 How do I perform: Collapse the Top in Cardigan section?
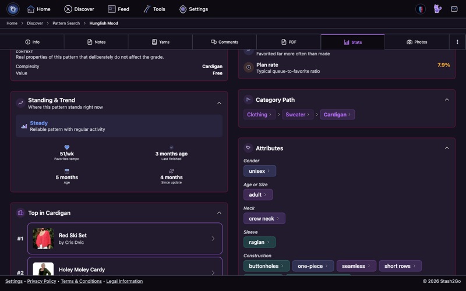point(219,212)
